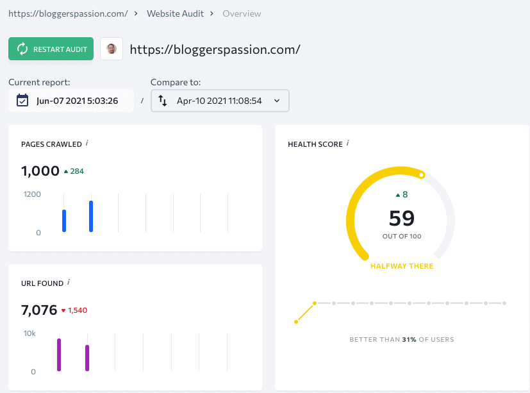This screenshot has width=530, height=393.
Task: Click the second yellow point of health trend line
Action: 315,303
